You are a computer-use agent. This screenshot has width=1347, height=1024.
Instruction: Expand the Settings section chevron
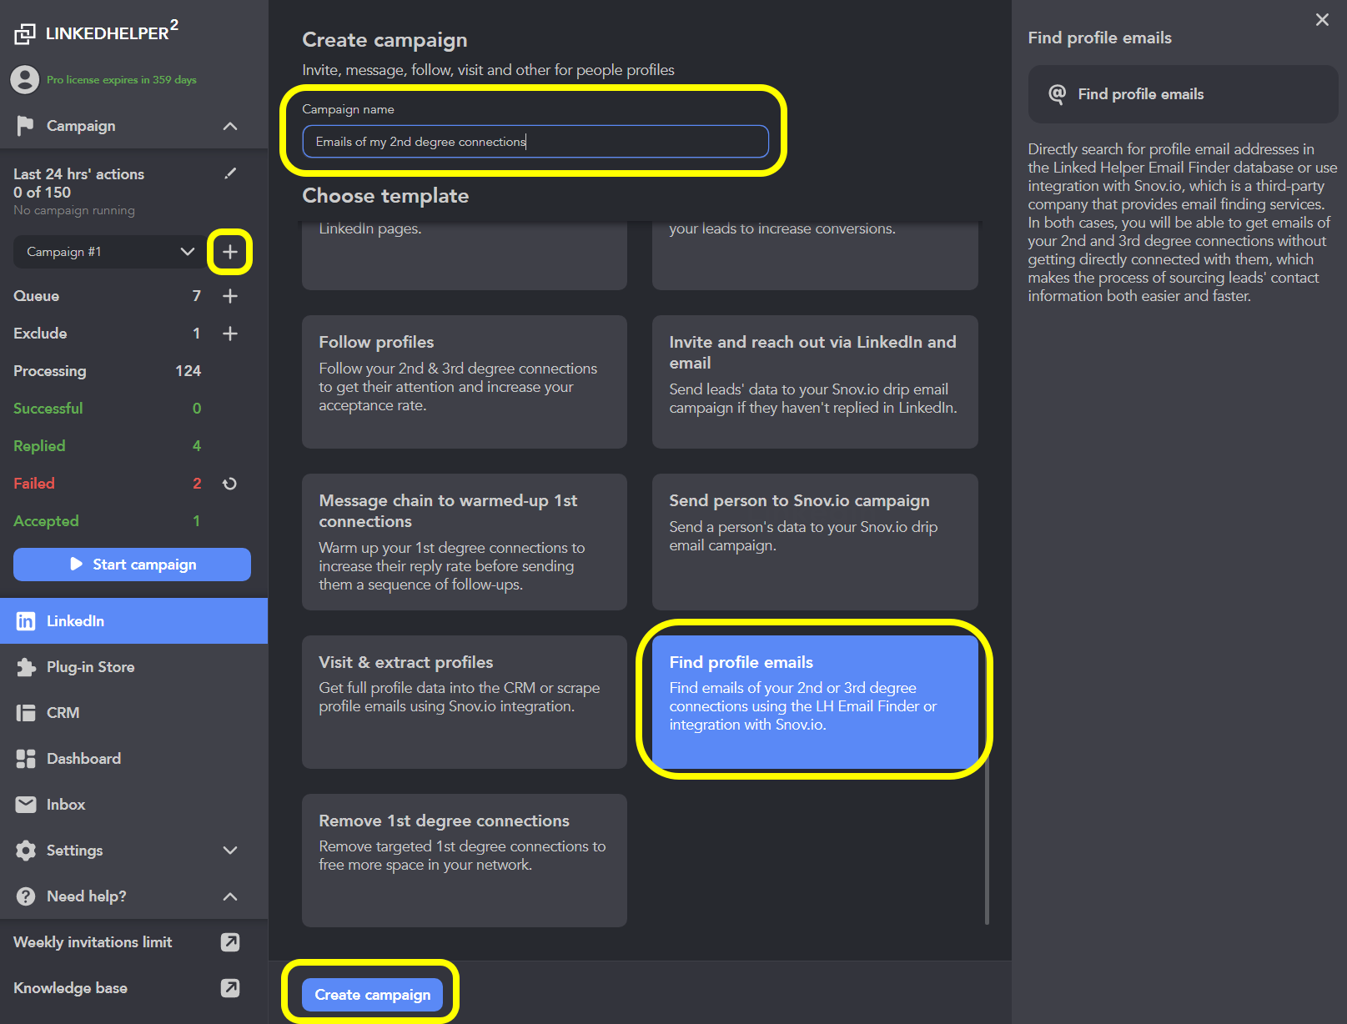(x=230, y=851)
